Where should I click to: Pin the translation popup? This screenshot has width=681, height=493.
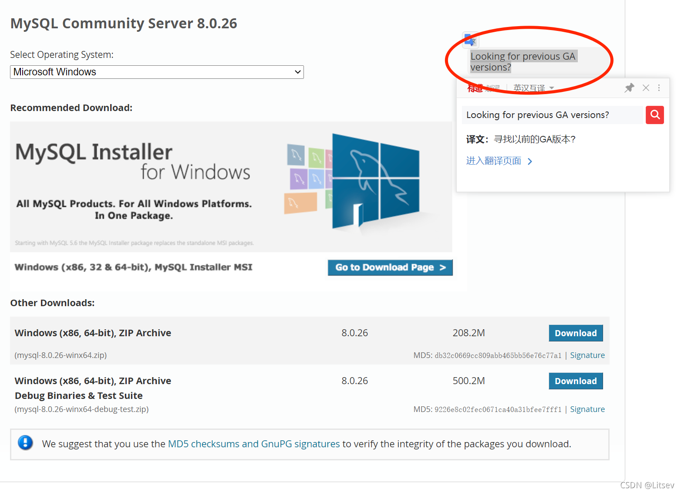pyautogui.click(x=629, y=88)
